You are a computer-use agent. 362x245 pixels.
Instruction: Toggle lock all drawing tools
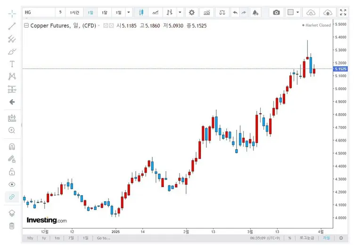[x=12, y=172]
